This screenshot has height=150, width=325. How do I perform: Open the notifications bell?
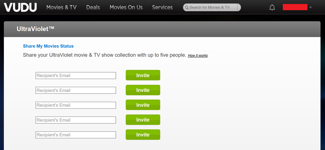272,8
